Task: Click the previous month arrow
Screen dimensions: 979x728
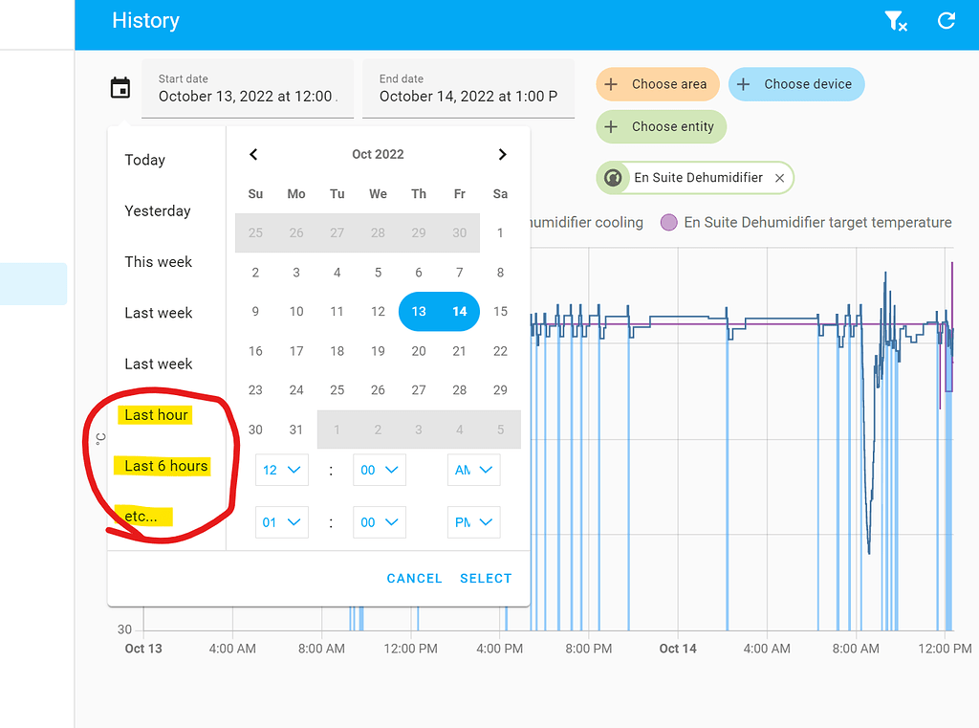Action: [253, 154]
